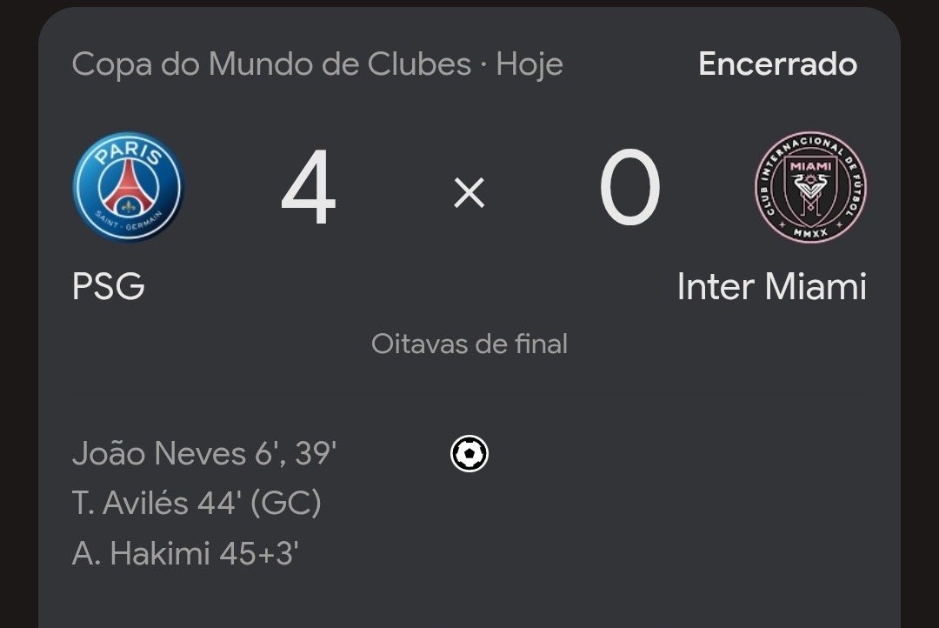The height and width of the screenshot is (628, 939).
Task: Click the Oitavas de final stage label
Action: [x=469, y=344]
